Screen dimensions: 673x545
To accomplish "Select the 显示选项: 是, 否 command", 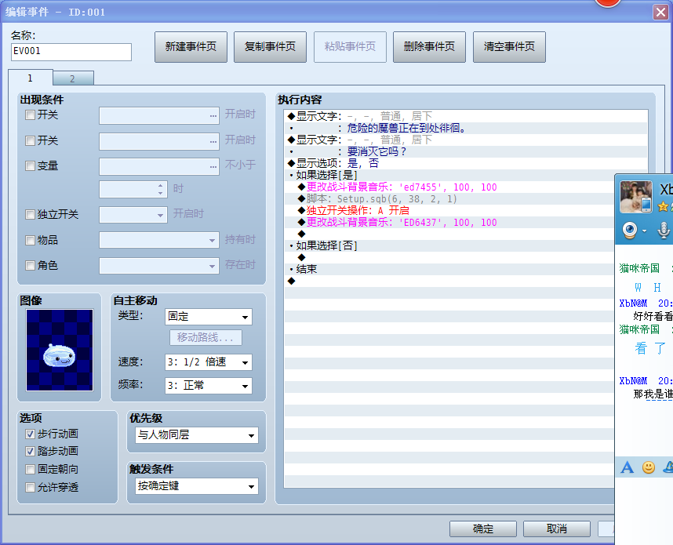I will tap(466, 163).
